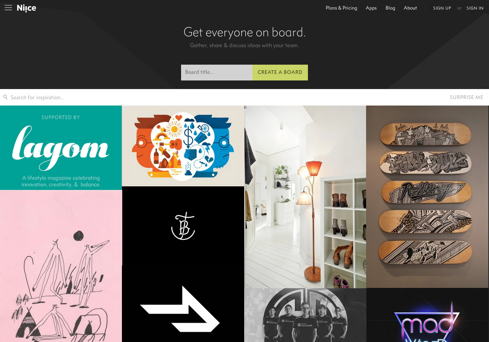Viewport: 489px width, 342px height.
Task: Click the search magnifier icon
Action: pos(5,97)
